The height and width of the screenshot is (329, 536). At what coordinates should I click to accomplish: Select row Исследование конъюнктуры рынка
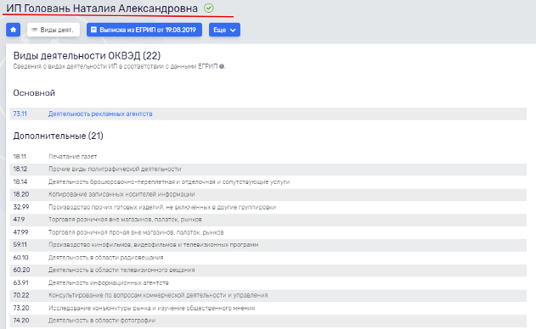pyautogui.click(x=268, y=308)
